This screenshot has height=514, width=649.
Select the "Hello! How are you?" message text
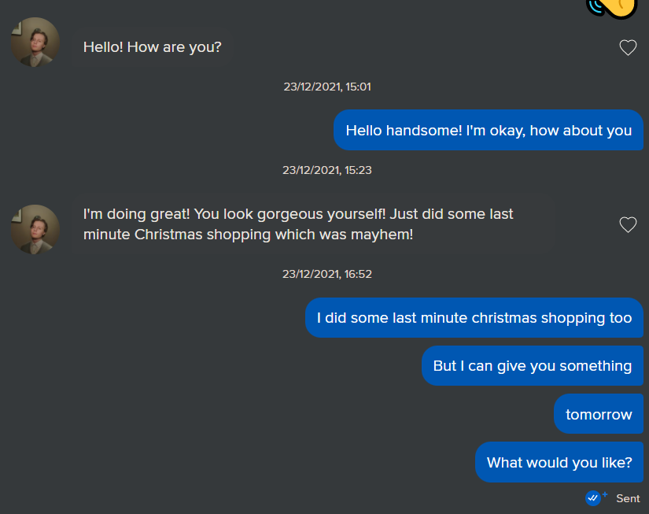click(x=153, y=47)
